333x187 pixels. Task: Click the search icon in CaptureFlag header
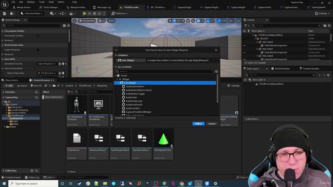click(x=36, y=97)
